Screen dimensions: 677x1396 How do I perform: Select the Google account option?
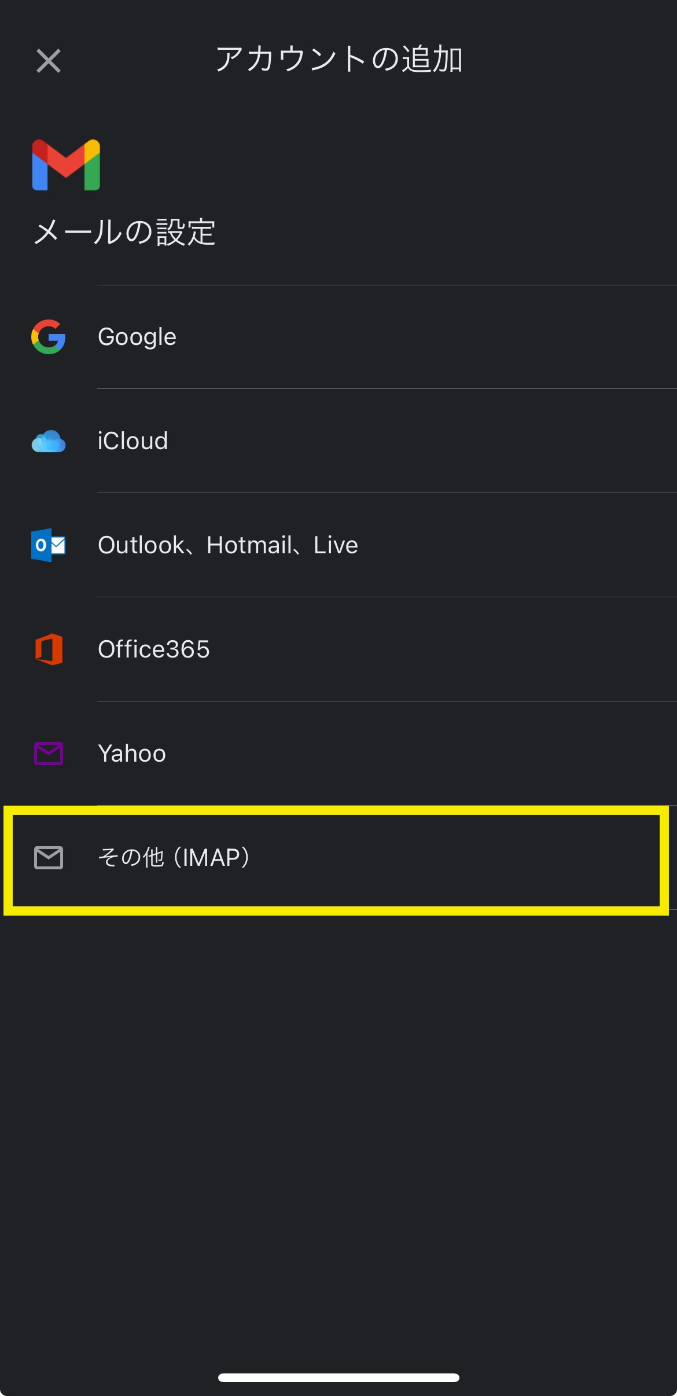[339, 337]
